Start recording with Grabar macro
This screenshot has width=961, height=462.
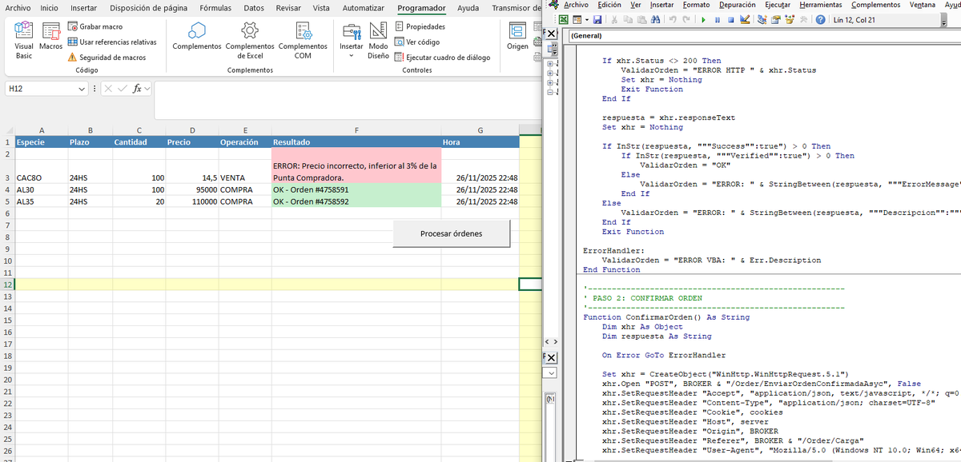click(x=94, y=26)
